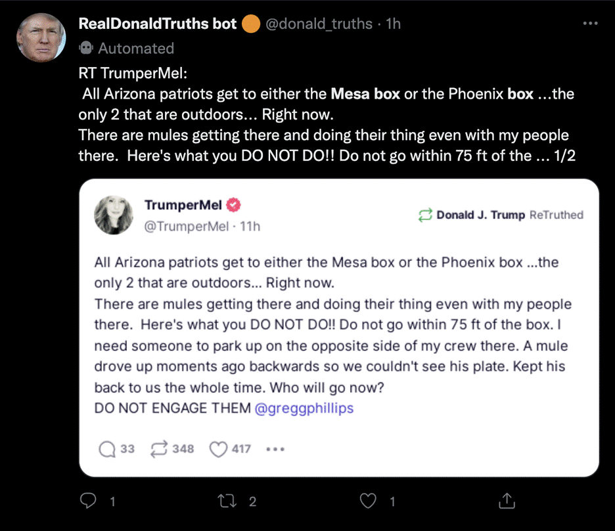Screen dimensions: 615x531
Task: Like the RealDonaldTruths post
Action: (368, 501)
